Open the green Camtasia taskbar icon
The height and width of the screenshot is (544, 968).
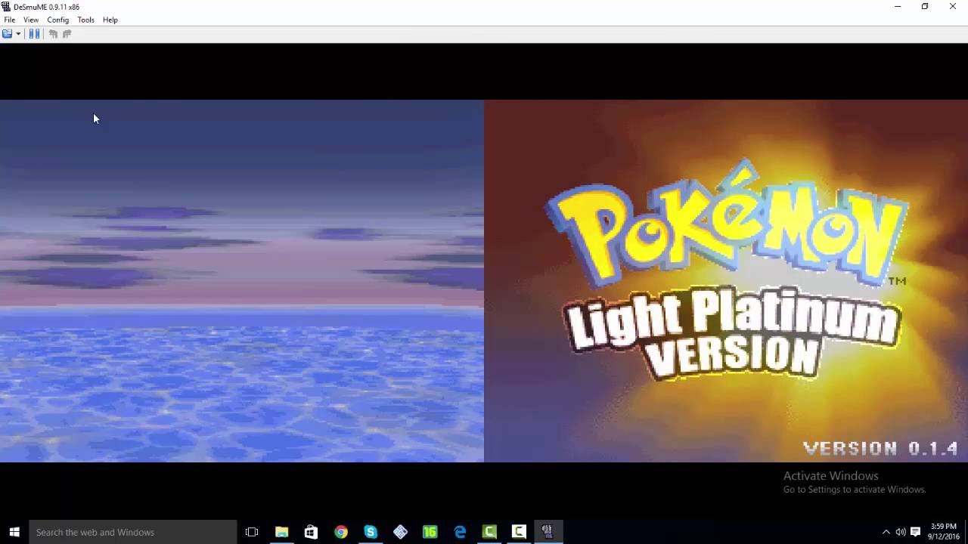pyautogui.click(x=489, y=532)
